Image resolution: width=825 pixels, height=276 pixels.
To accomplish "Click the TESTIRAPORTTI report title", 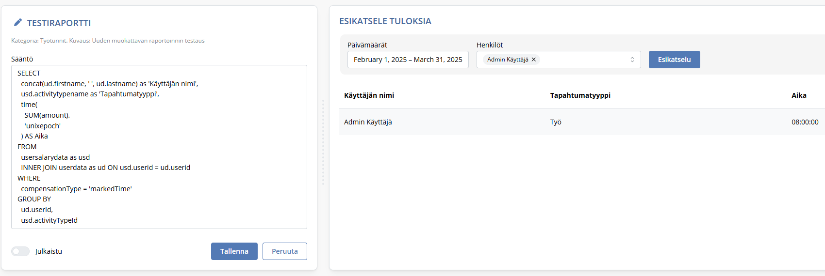I will 59,23.
